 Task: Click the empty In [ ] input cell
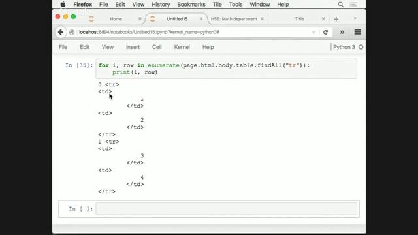pyautogui.click(x=227, y=209)
